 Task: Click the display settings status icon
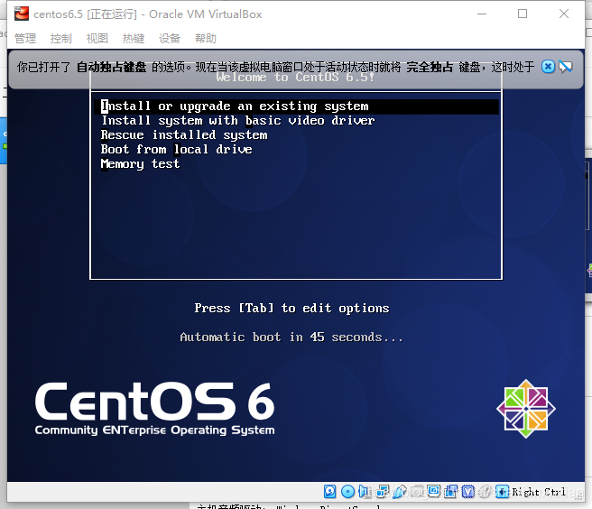(434, 491)
